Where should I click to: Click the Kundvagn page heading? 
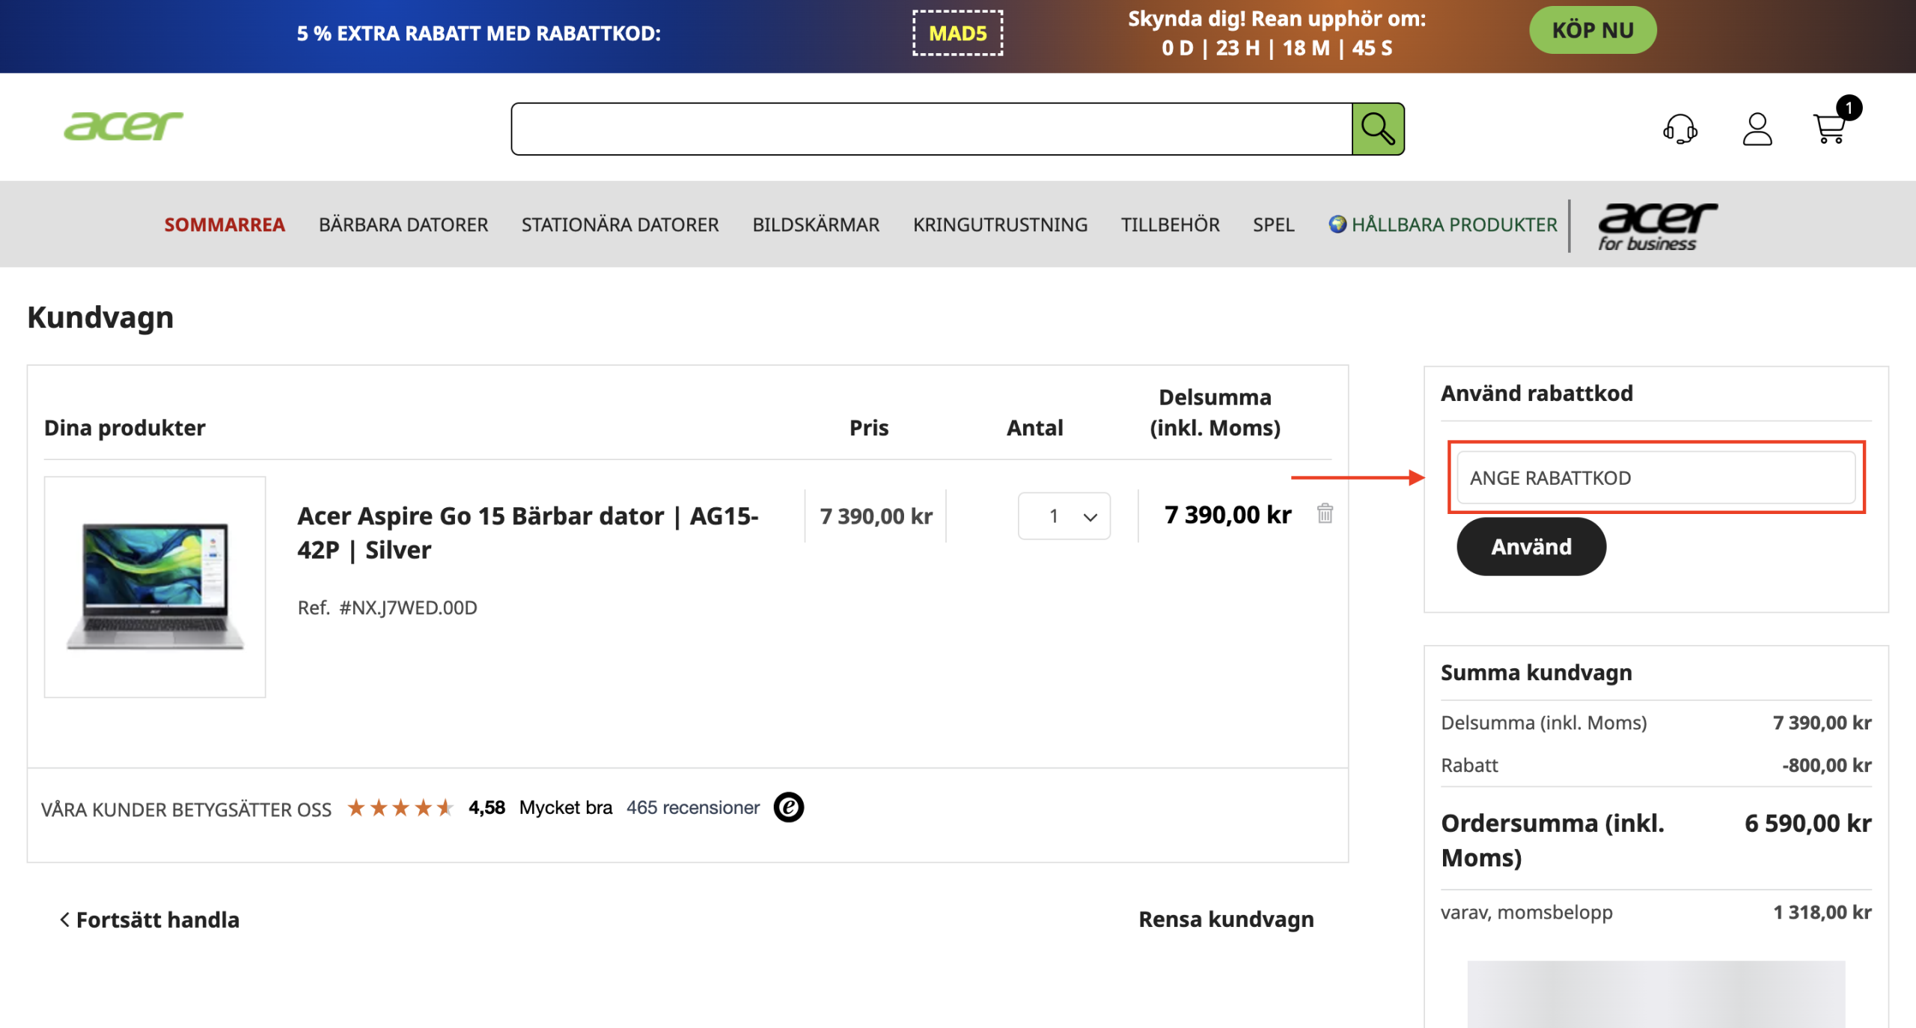point(100,317)
